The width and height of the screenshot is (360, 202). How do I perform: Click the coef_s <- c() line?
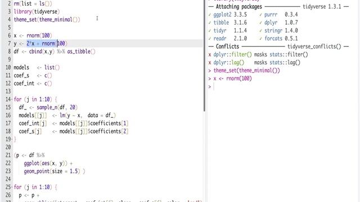pos(33,75)
